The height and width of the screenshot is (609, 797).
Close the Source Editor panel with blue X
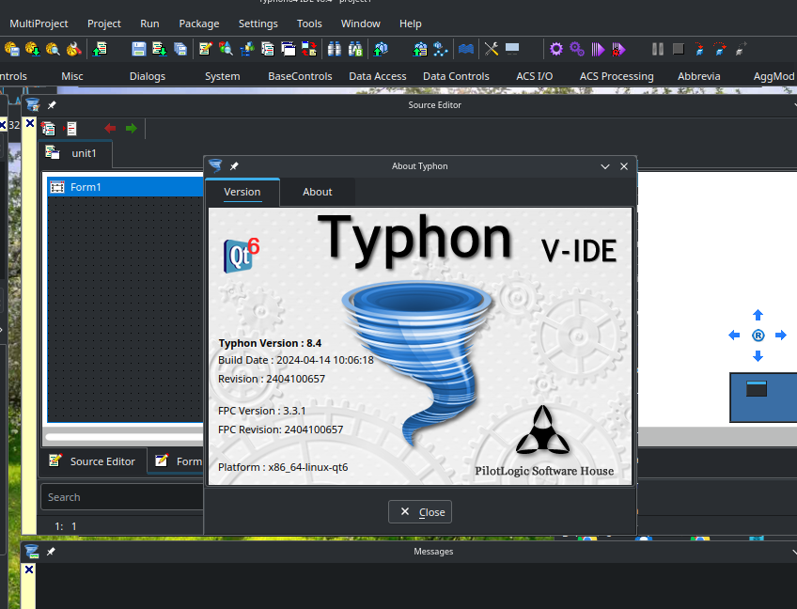pos(30,123)
